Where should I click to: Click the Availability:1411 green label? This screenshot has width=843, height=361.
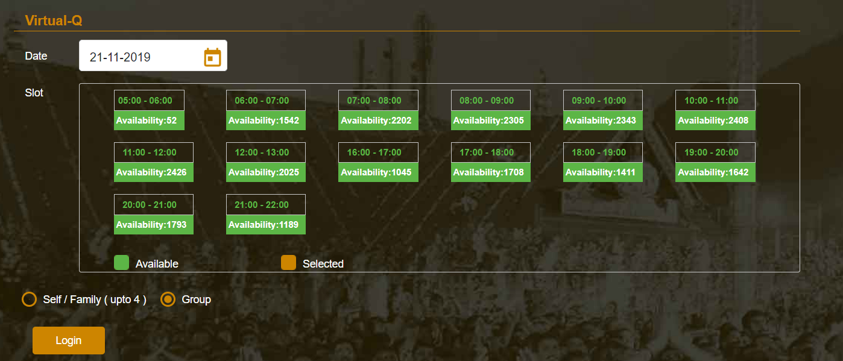pyautogui.click(x=603, y=172)
